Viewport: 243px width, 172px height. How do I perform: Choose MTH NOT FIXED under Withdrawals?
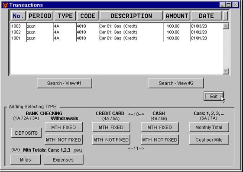[x=64, y=140]
